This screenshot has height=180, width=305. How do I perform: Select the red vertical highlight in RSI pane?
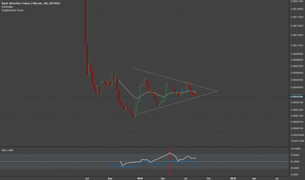pyautogui.click(x=170, y=162)
